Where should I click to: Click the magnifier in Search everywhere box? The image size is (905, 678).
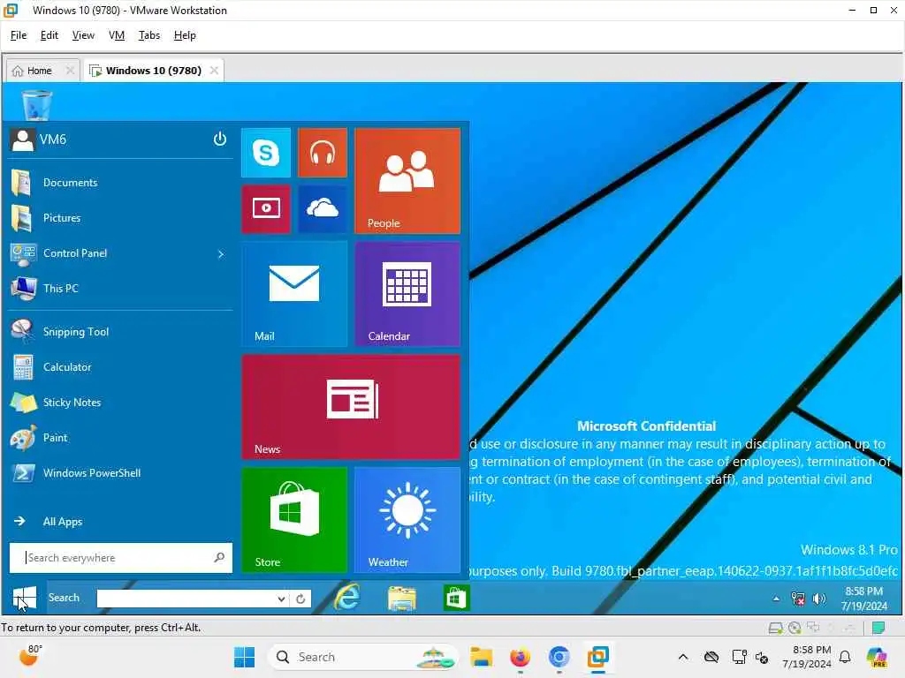(219, 558)
